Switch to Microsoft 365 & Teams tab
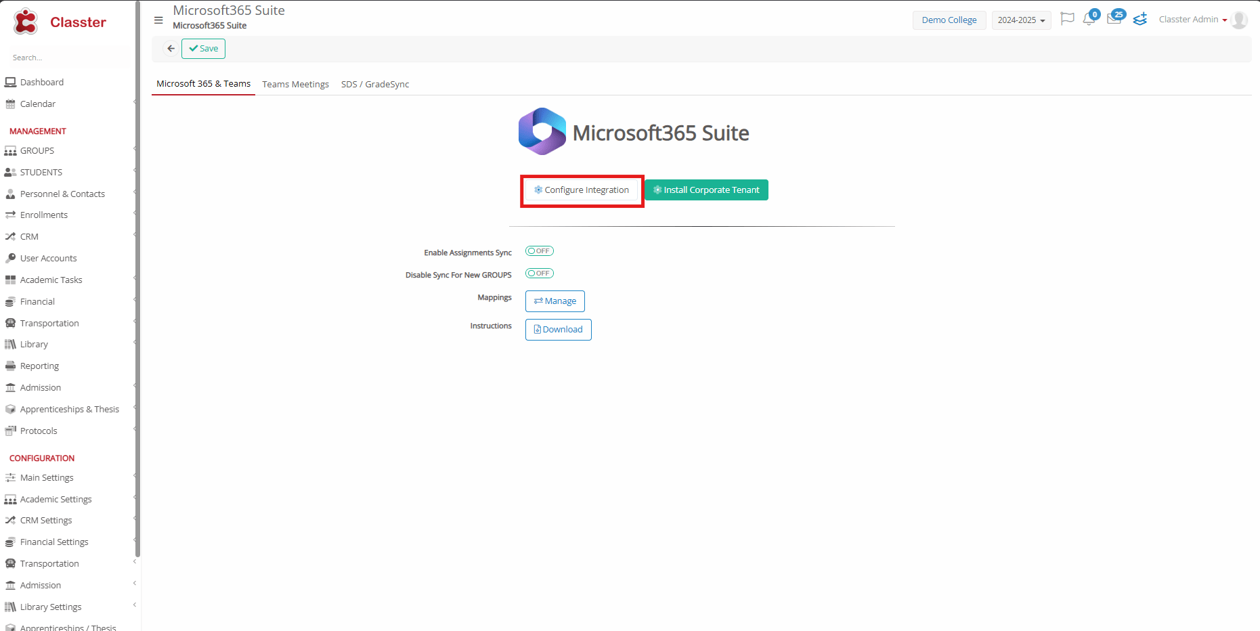1260x631 pixels. point(203,84)
